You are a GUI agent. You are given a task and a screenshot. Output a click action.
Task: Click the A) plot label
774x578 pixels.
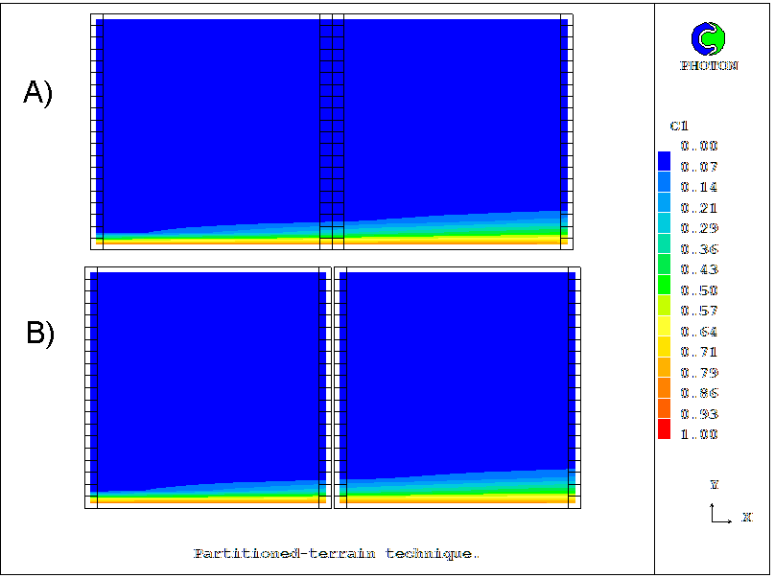(38, 92)
